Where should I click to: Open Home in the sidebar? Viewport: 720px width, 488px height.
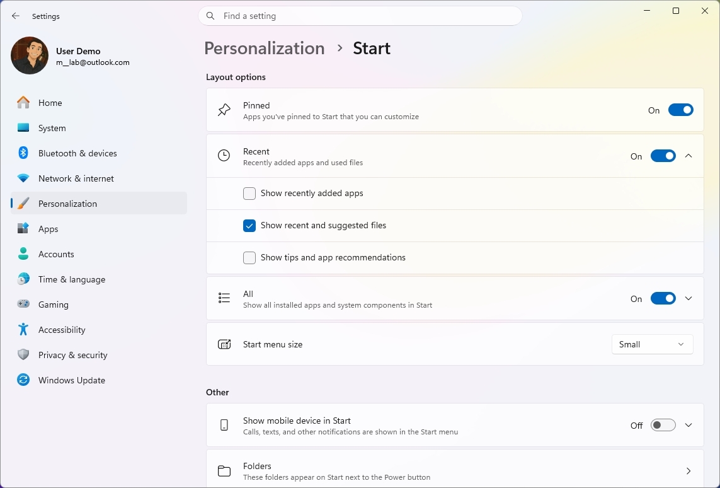99,103
